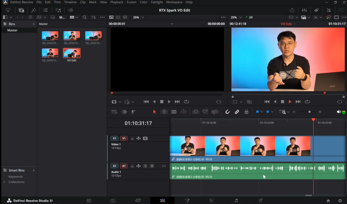347x204 pixels.
Task: Open the Color wheel bypass icon in viewer toolbar
Action: tap(328, 17)
